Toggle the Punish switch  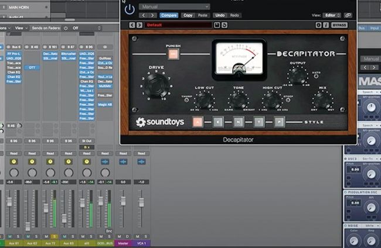pyautogui.click(x=173, y=54)
